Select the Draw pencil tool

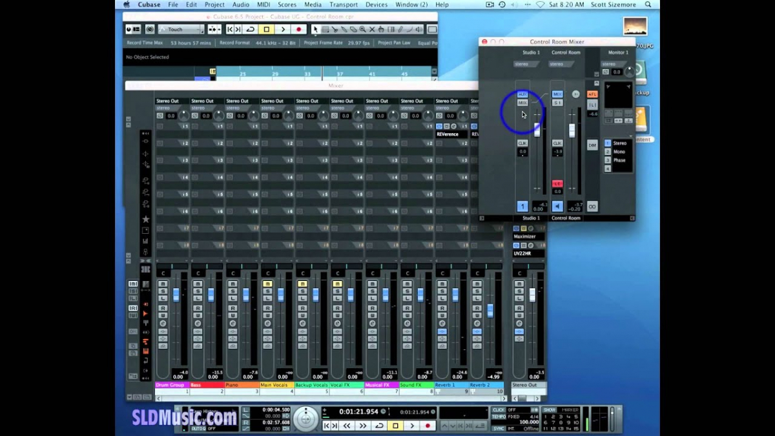pyautogui.click(x=400, y=30)
